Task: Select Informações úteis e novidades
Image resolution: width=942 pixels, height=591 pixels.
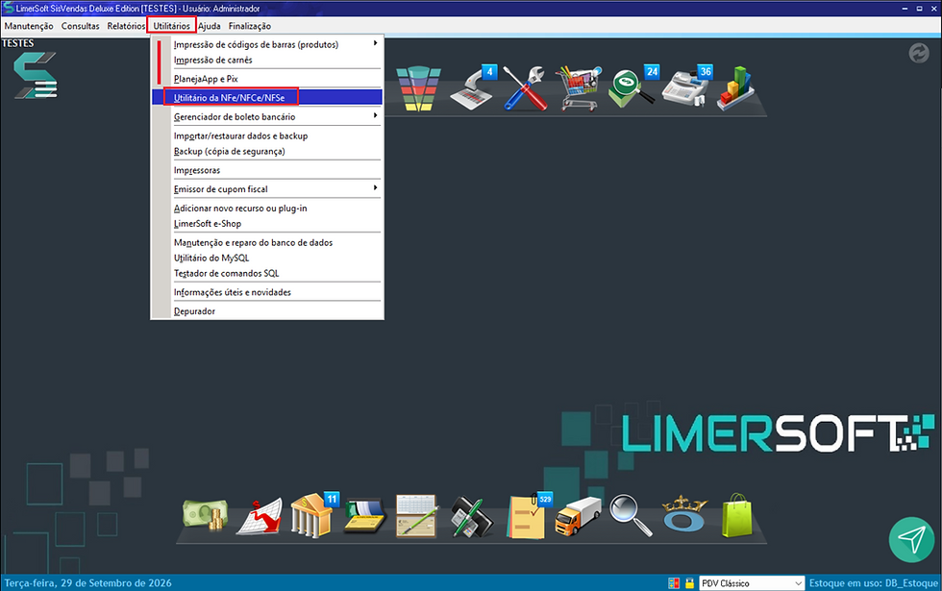Action: click(x=268, y=292)
